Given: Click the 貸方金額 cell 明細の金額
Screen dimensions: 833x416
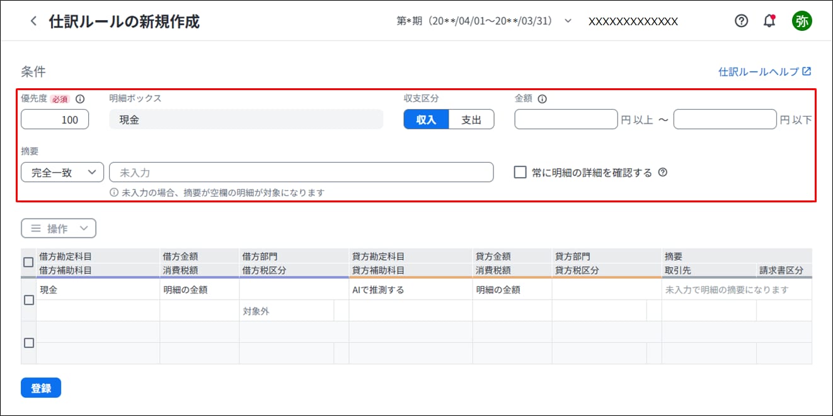Looking at the screenshot, I should coord(512,290).
